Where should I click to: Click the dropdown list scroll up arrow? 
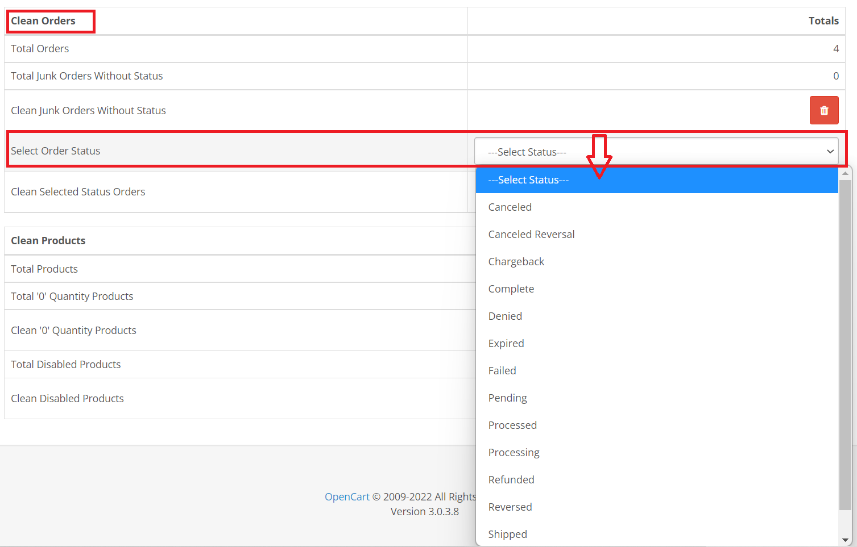click(x=845, y=173)
